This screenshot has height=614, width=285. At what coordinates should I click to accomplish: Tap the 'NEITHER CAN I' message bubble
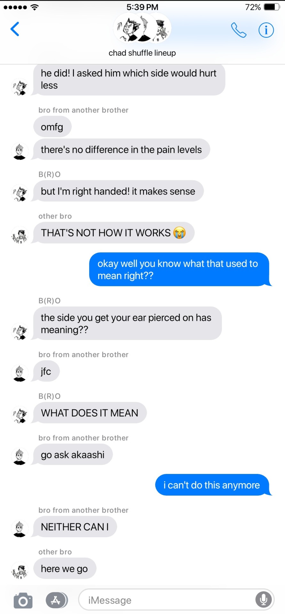point(75,527)
